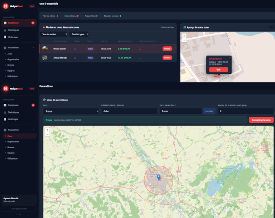Click the PRO badge in the Paramètres view
Viewport: 275px width, 218px height.
(32, 88)
